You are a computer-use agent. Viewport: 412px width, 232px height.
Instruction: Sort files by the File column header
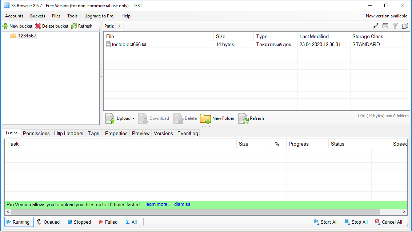pos(159,36)
